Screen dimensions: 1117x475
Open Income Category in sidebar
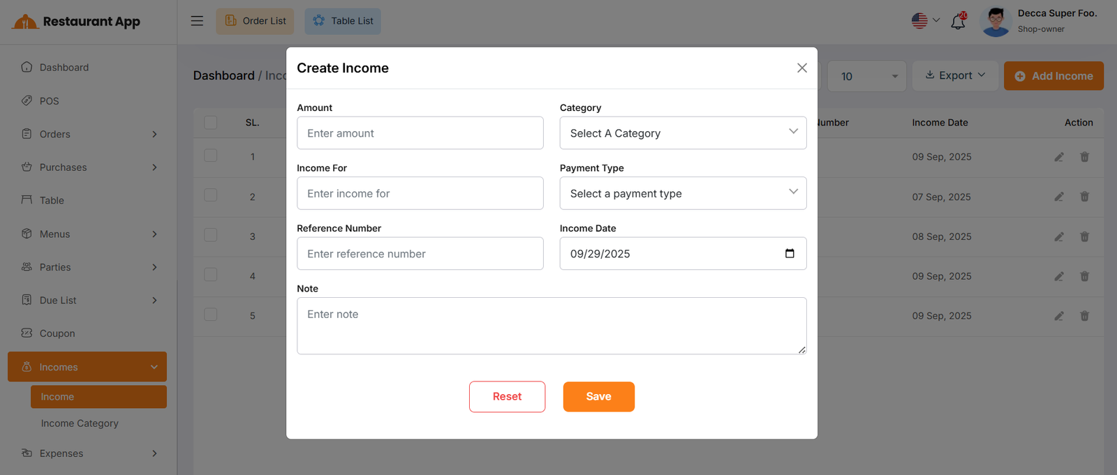(80, 423)
